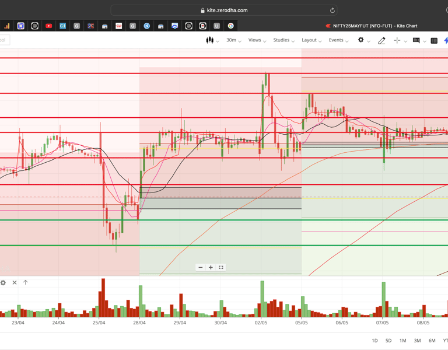Activate the pencil drawing tool
Viewport: 448px width, 350px height.
pyautogui.click(x=381, y=41)
